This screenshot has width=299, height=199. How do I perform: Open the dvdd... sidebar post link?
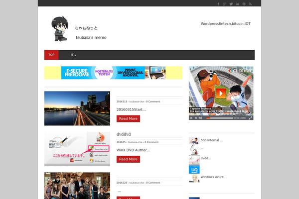click(206, 158)
